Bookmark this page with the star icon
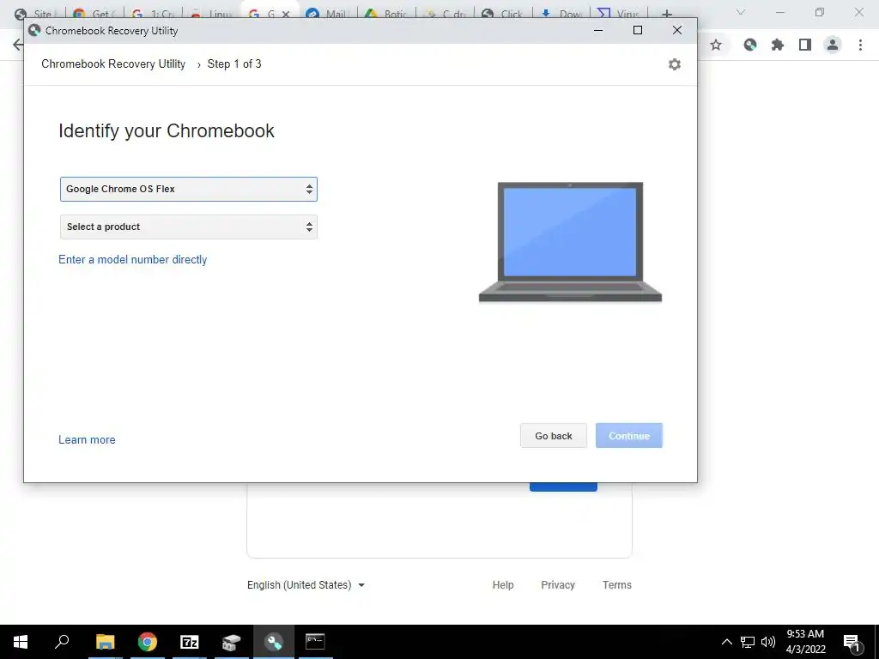Image resolution: width=879 pixels, height=659 pixels. (716, 45)
